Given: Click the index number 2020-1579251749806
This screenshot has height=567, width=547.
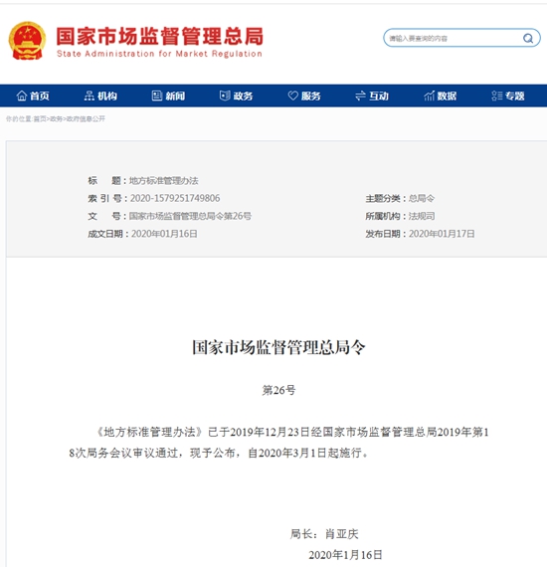Looking at the screenshot, I should [175, 198].
